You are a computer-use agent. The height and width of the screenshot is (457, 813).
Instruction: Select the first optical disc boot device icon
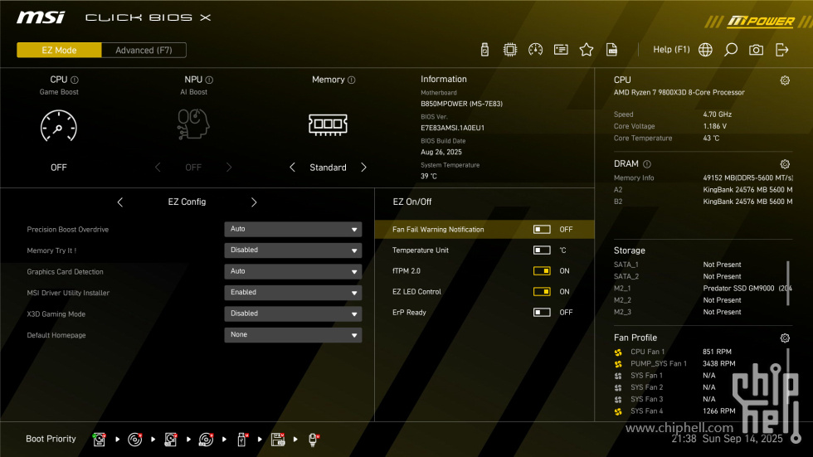(134, 440)
